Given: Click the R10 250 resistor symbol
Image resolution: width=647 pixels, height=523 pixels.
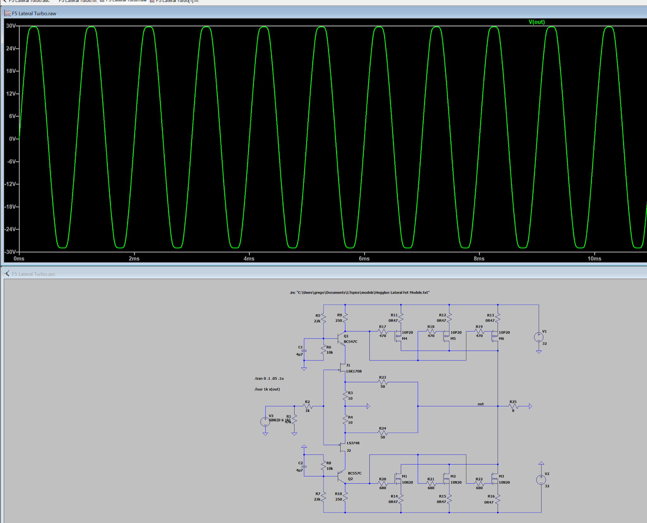Looking at the screenshot, I should click(345, 497).
